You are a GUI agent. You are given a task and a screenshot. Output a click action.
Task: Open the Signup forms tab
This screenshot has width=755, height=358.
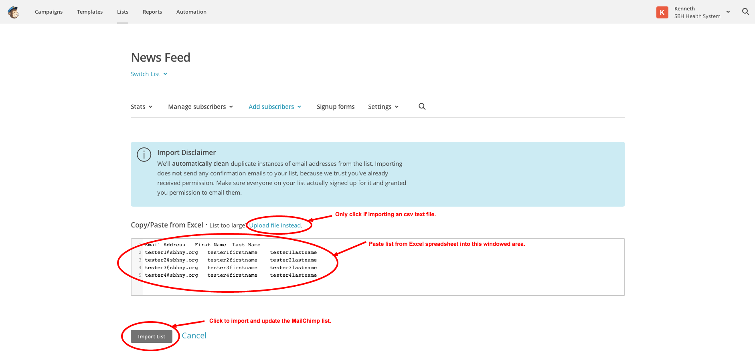coord(336,107)
